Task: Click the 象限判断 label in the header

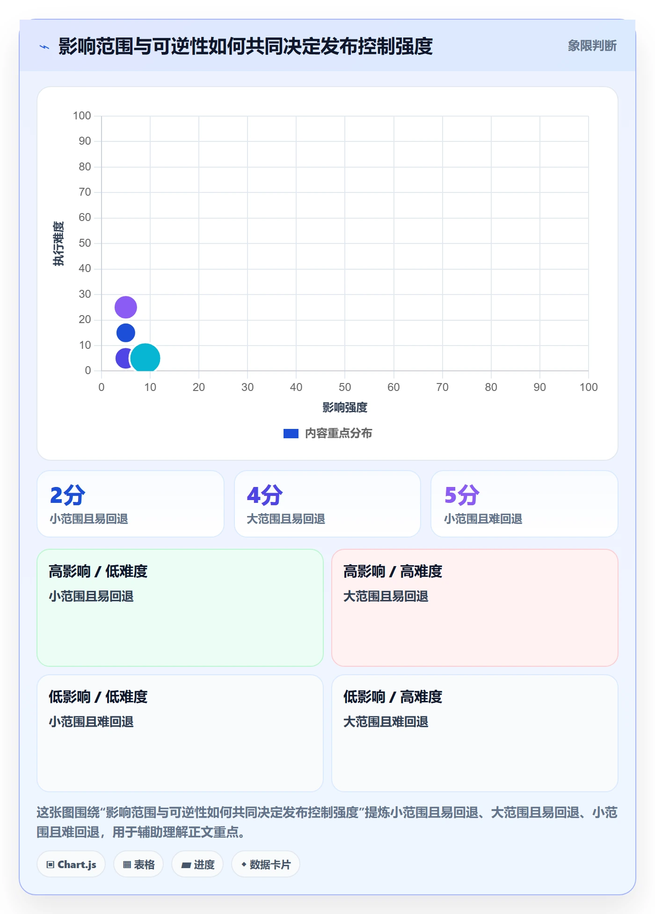Action: click(592, 46)
